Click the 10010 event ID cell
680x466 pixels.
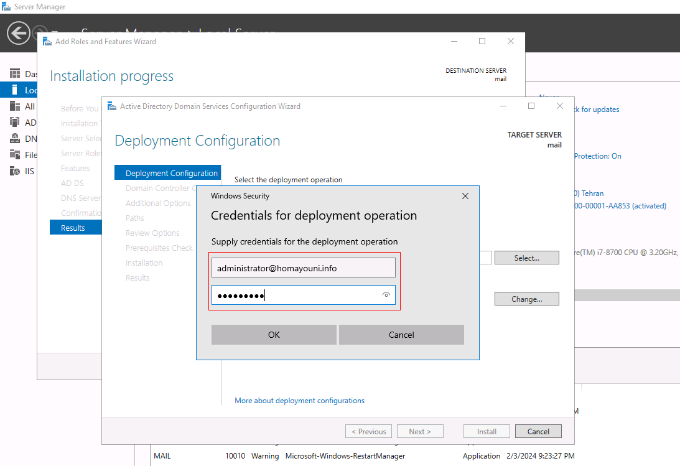pyautogui.click(x=235, y=456)
